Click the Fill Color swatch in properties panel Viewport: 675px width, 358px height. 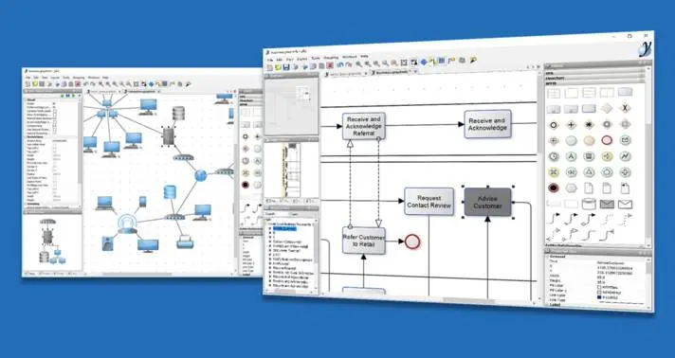click(600, 287)
